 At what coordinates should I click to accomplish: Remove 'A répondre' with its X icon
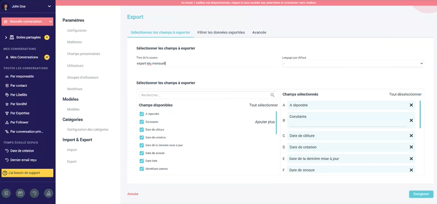411,105
